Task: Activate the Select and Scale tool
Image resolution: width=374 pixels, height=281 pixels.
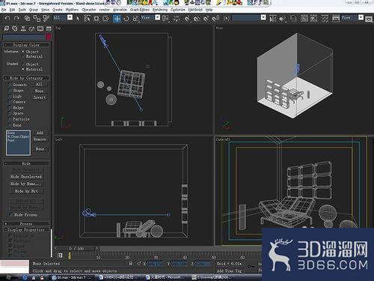Action: pos(135,18)
